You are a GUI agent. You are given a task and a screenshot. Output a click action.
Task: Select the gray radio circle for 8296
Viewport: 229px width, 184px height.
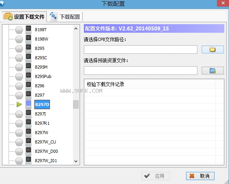coord(19,86)
